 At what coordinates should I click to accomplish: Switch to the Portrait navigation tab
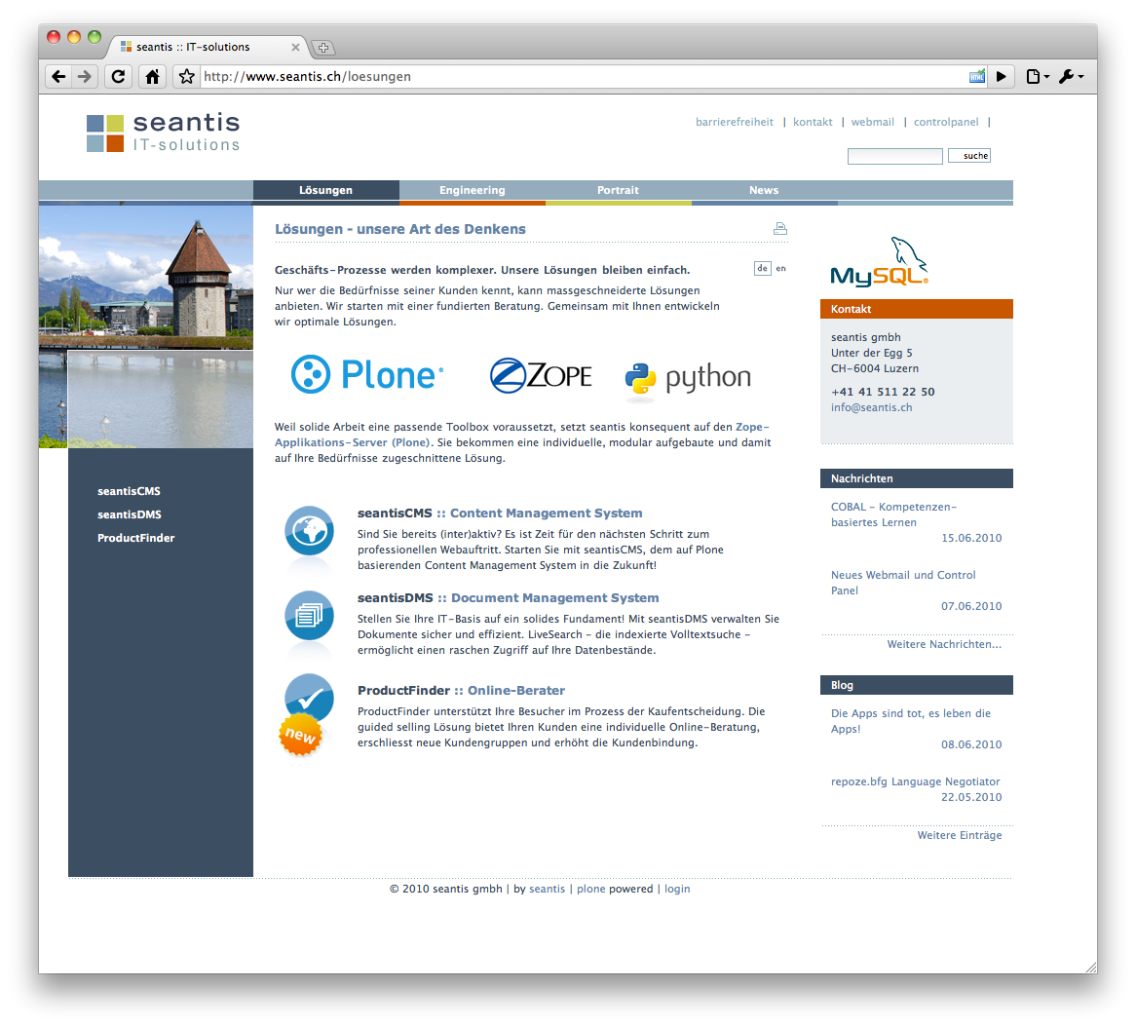[618, 190]
